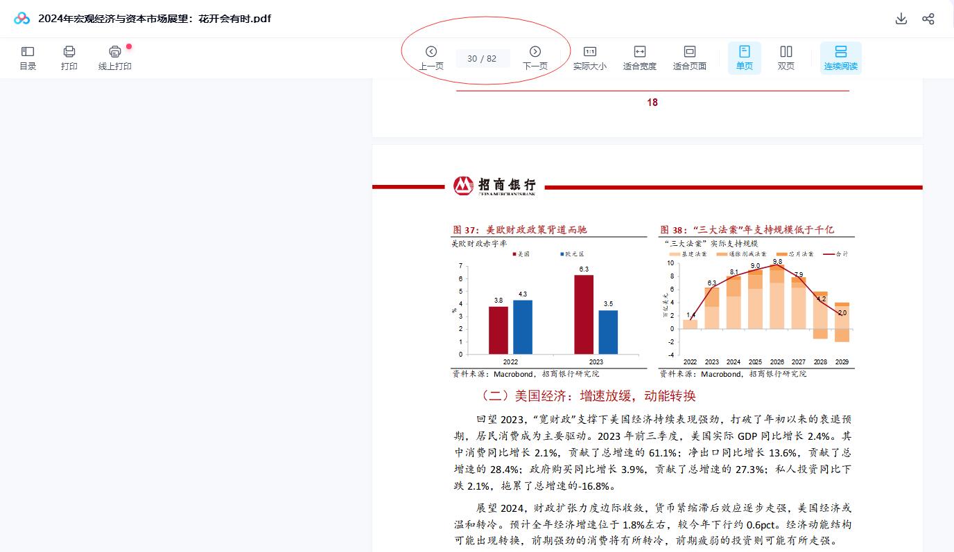Go to previous page with 上一页
This screenshot has height=552, width=954.
click(x=431, y=57)
